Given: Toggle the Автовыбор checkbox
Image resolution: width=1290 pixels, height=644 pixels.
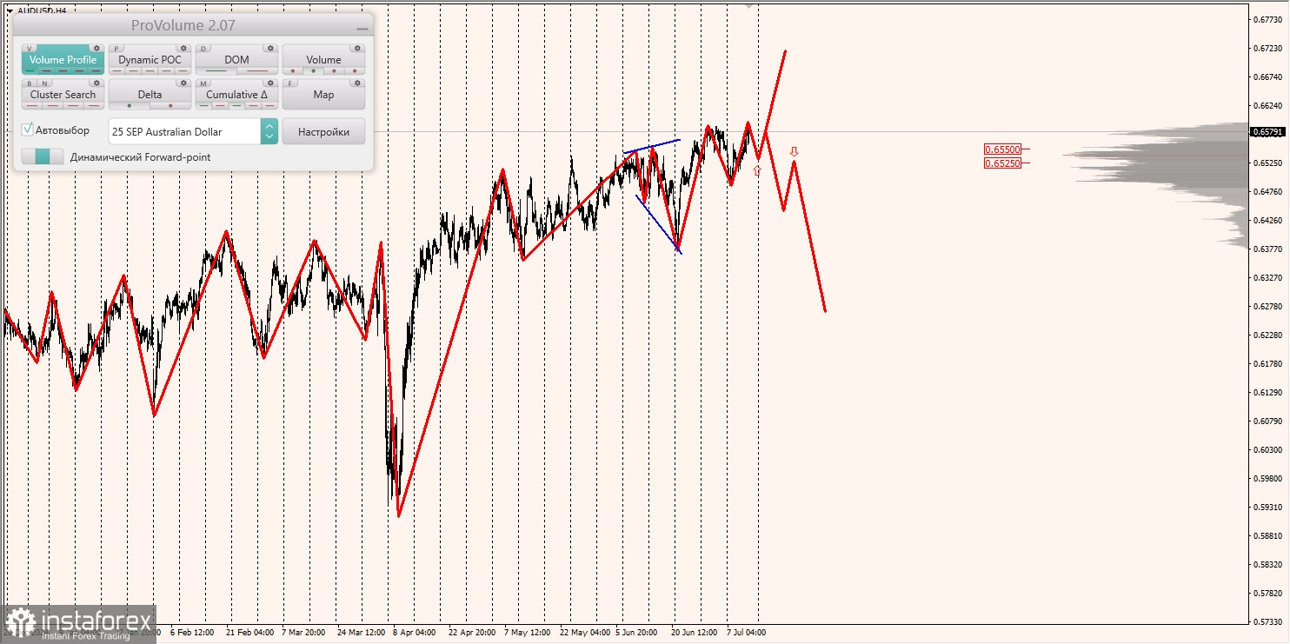Looking at the screenshot, I should click(27, 129).
